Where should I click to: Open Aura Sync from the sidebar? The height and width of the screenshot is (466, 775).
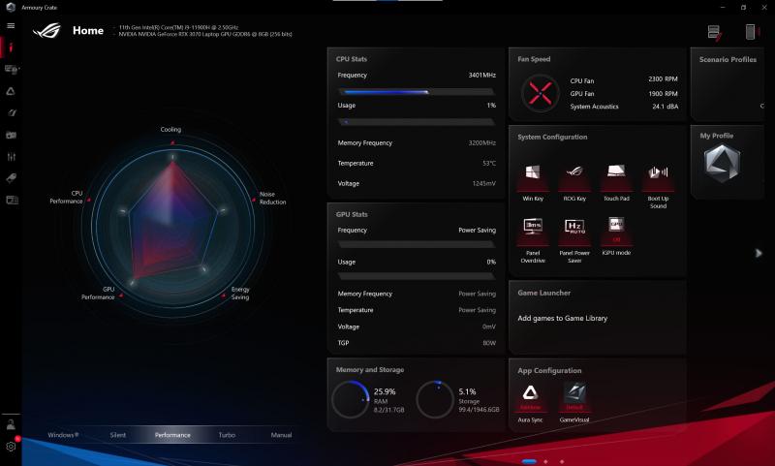[x=11, y=91]
